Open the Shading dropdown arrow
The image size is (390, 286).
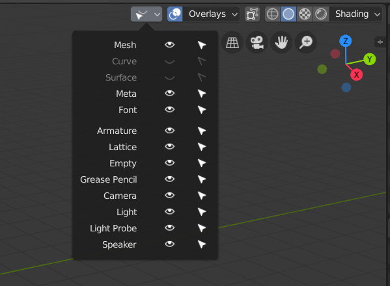[x=378, y=14]
